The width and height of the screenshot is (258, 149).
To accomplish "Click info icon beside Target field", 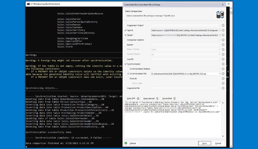I will point(223,35).
